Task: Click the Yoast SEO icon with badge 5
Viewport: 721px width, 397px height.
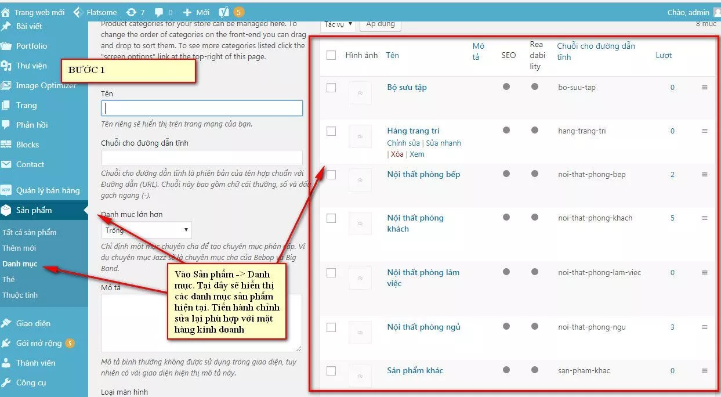Action: click(225, 12)
